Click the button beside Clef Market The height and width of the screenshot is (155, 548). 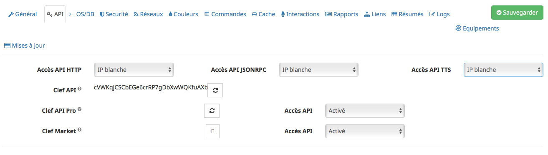(212, 131)
